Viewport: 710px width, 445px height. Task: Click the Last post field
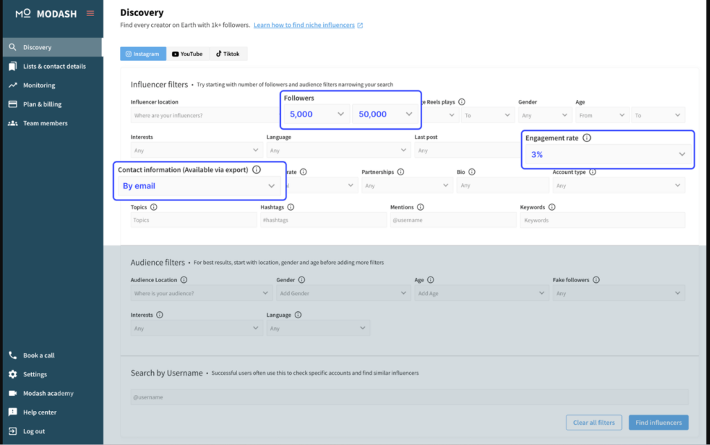tap(468, 150)
